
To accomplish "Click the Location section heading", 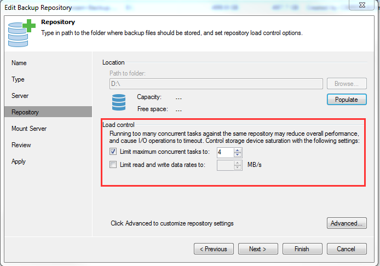I will pyautogui.click(x=113, y=62).
